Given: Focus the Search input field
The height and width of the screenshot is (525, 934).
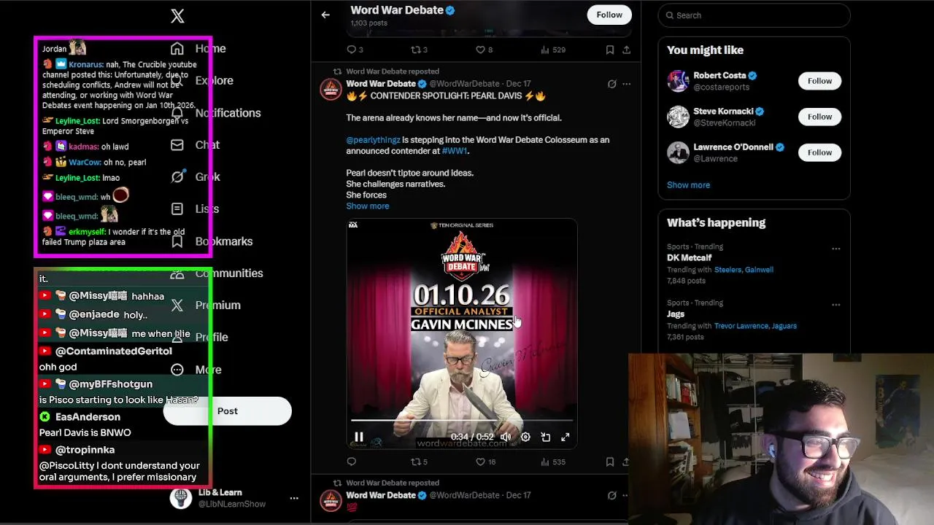Looking at the screenshot, I should [x=754, y=15].
